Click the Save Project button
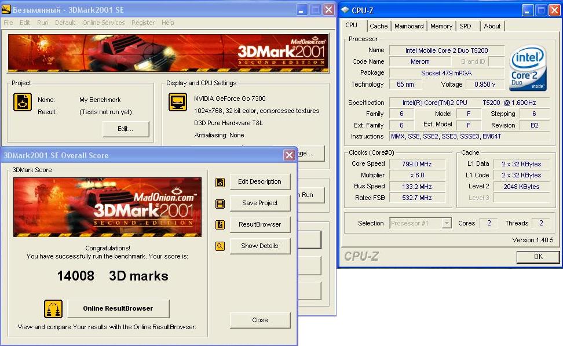Viewport: 563px width, 346px height. click(260, 203)
